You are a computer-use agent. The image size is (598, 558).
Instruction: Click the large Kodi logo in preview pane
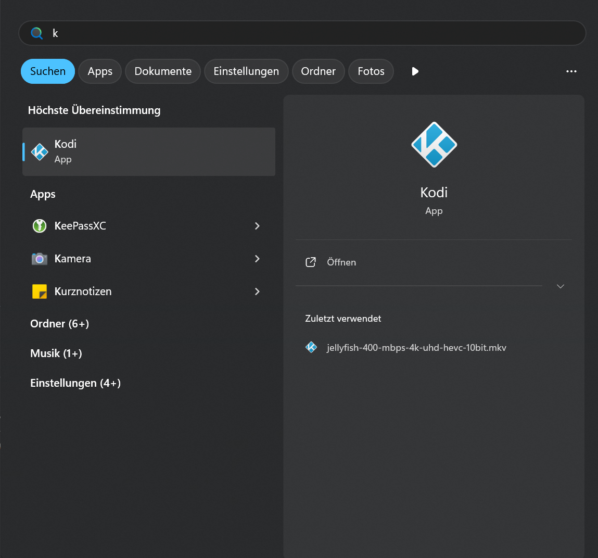434,145
